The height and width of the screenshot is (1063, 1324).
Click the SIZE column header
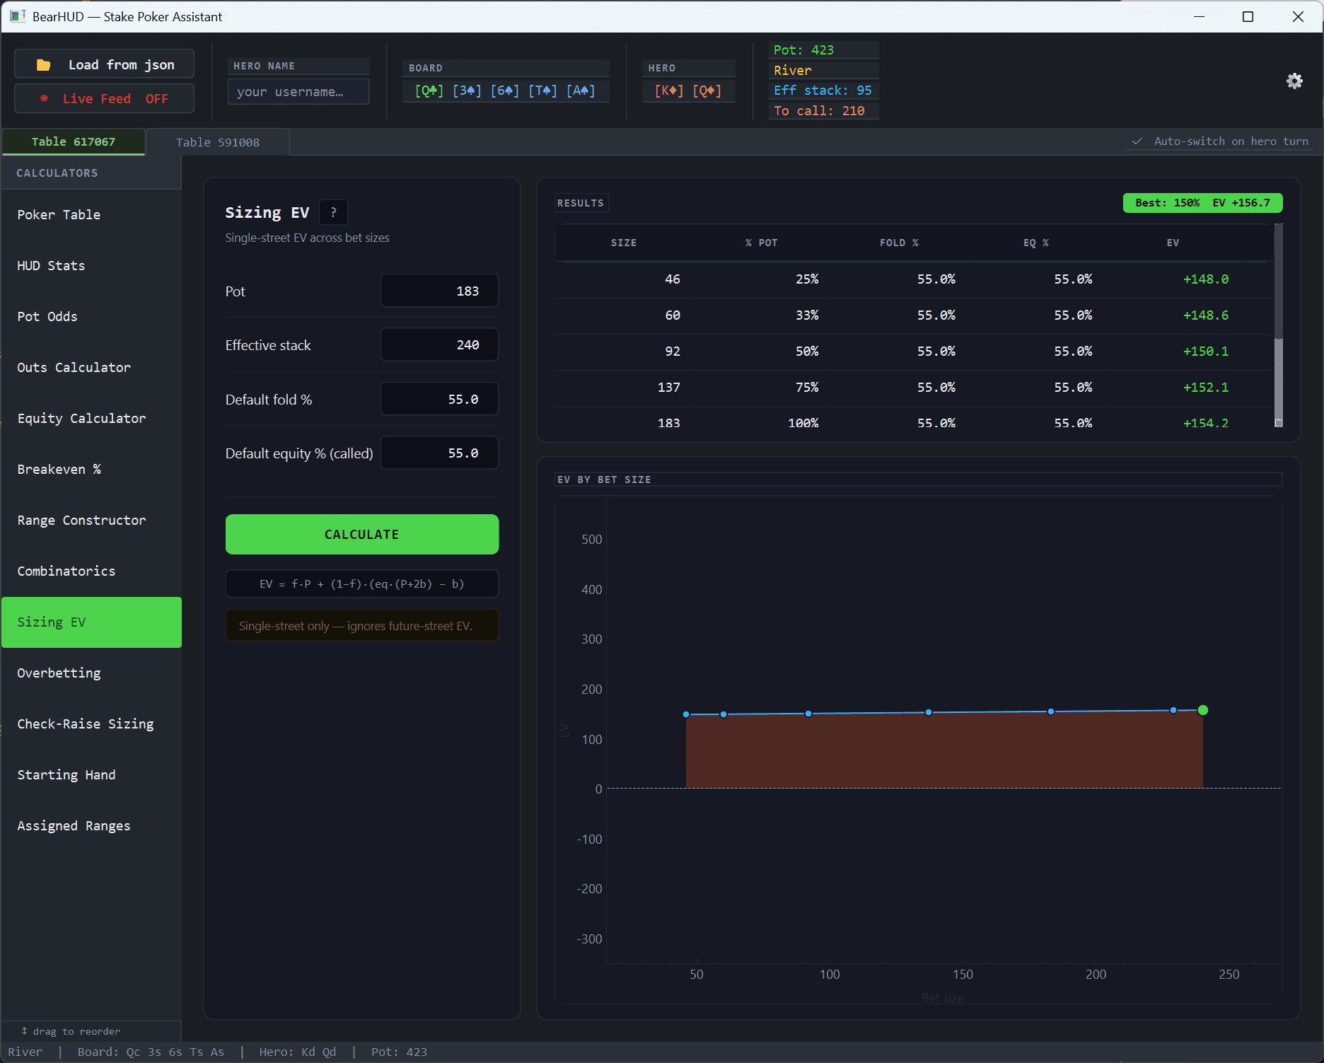pos(623,243)
